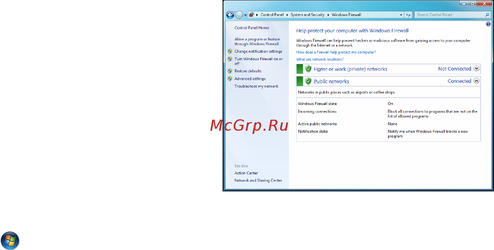Open Allow a program or feature link
Screen dimensions: 494x250
tap(257, 42)
